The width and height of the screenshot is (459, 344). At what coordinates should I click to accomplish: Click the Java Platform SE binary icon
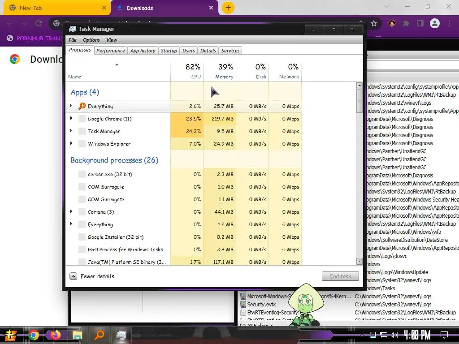click(82, 262)
